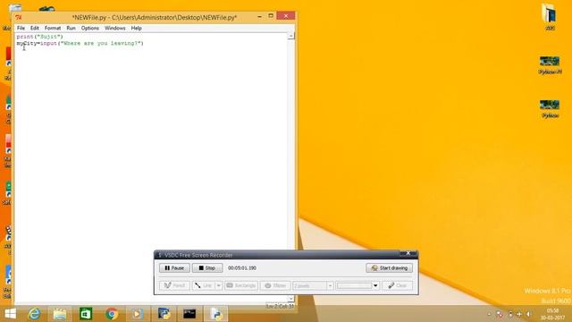Open the Options menu in IDLE
Viewport: 572px width, 322px height.
90,28
